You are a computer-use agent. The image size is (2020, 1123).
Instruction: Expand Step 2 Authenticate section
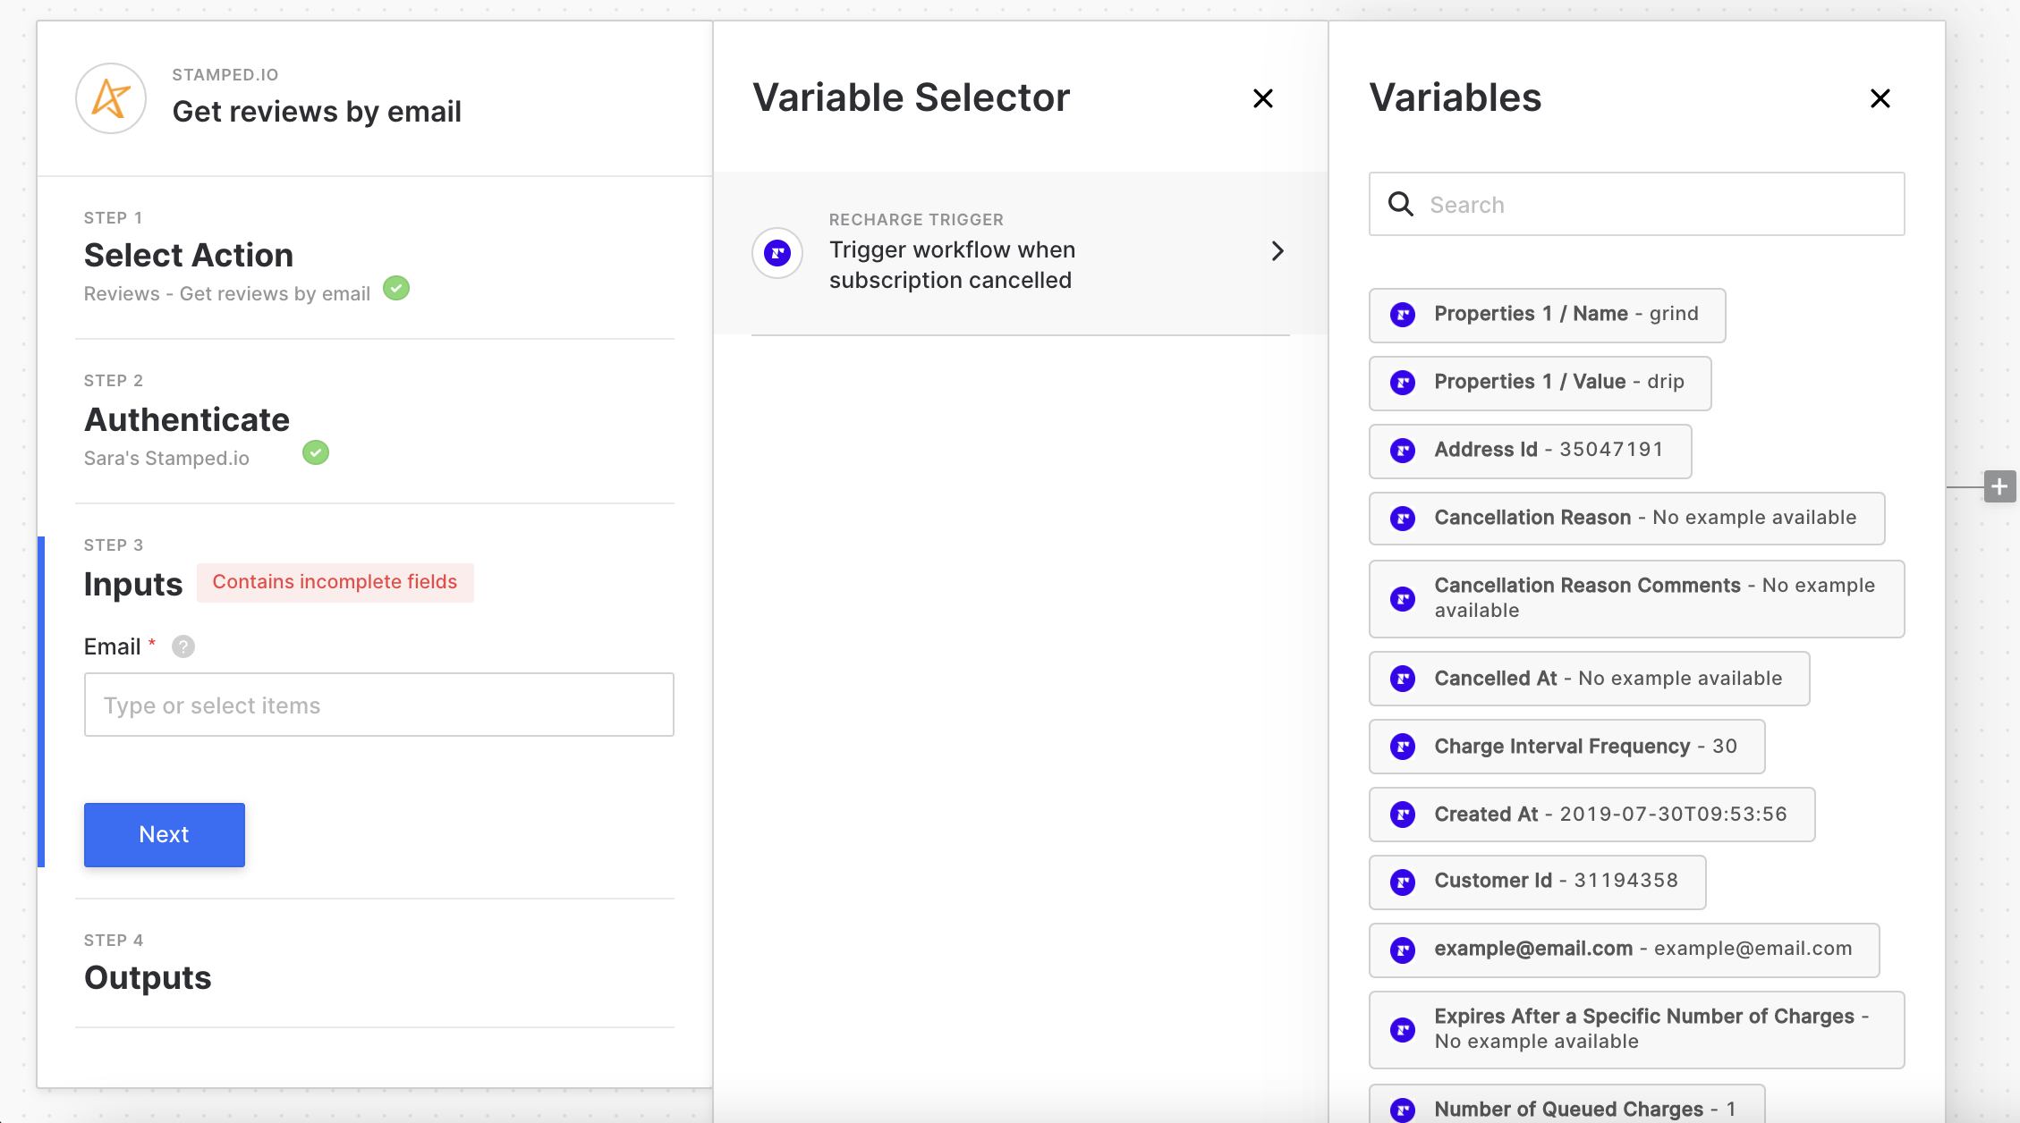pyautogui.click(x=187, y=420)
